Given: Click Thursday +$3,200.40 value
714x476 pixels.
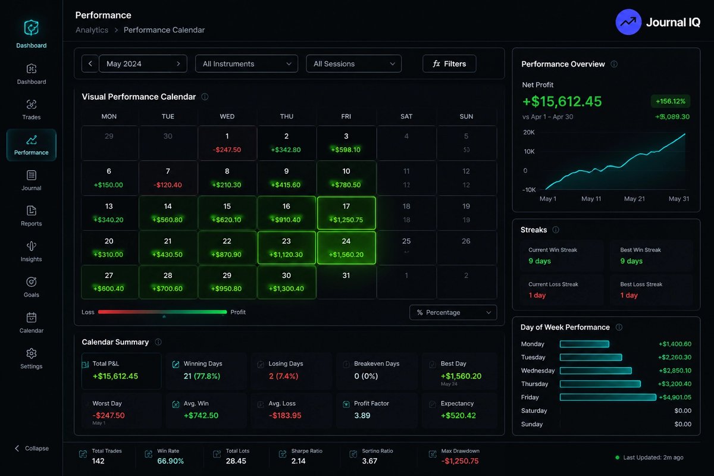Looking at the screenshot, I should tap(675, 384).
